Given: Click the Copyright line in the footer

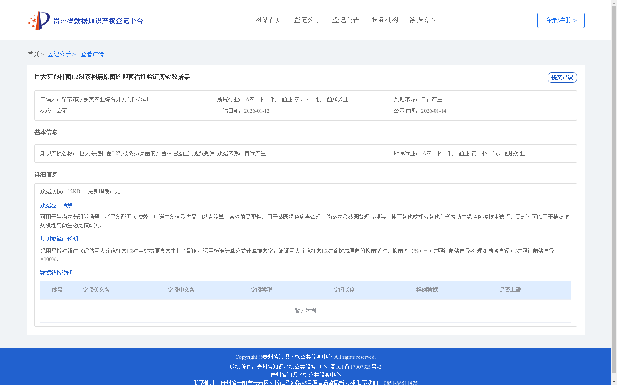Looking at the screenshot, I should [x=305, y=357].
